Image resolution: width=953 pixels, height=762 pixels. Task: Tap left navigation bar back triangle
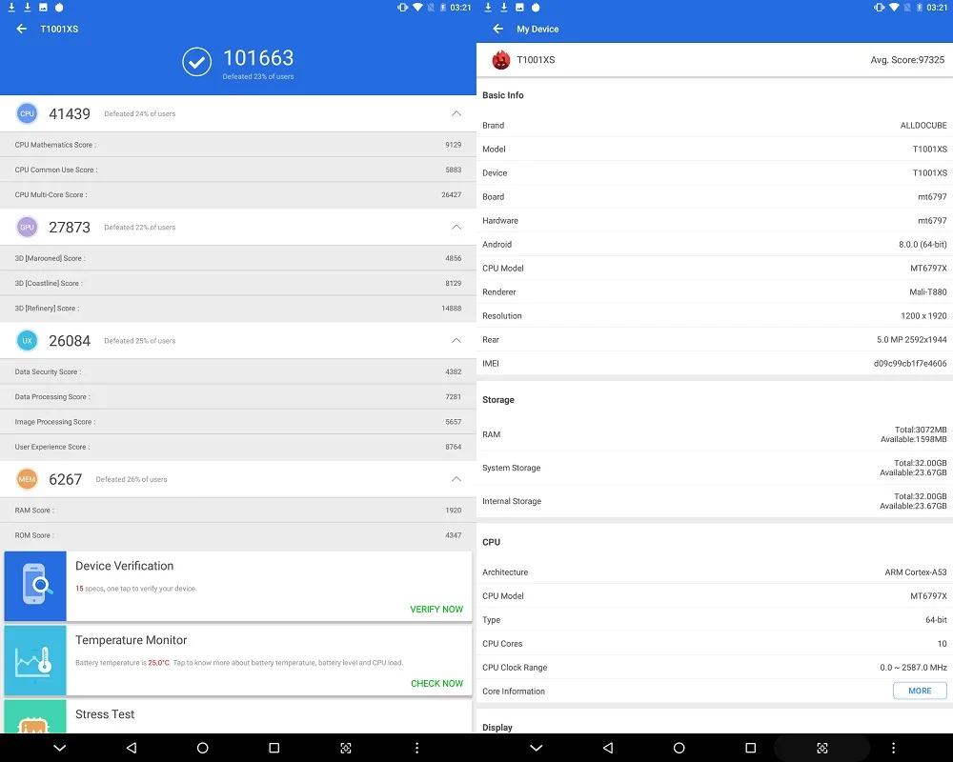coord(132,748)
